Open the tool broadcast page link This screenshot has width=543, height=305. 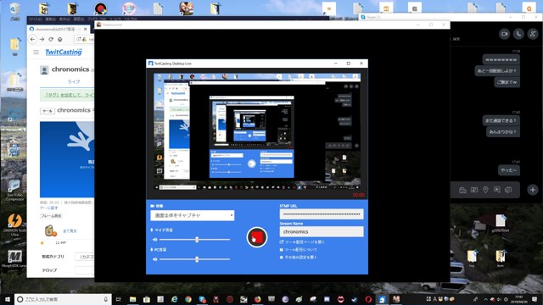coord(302,241)
